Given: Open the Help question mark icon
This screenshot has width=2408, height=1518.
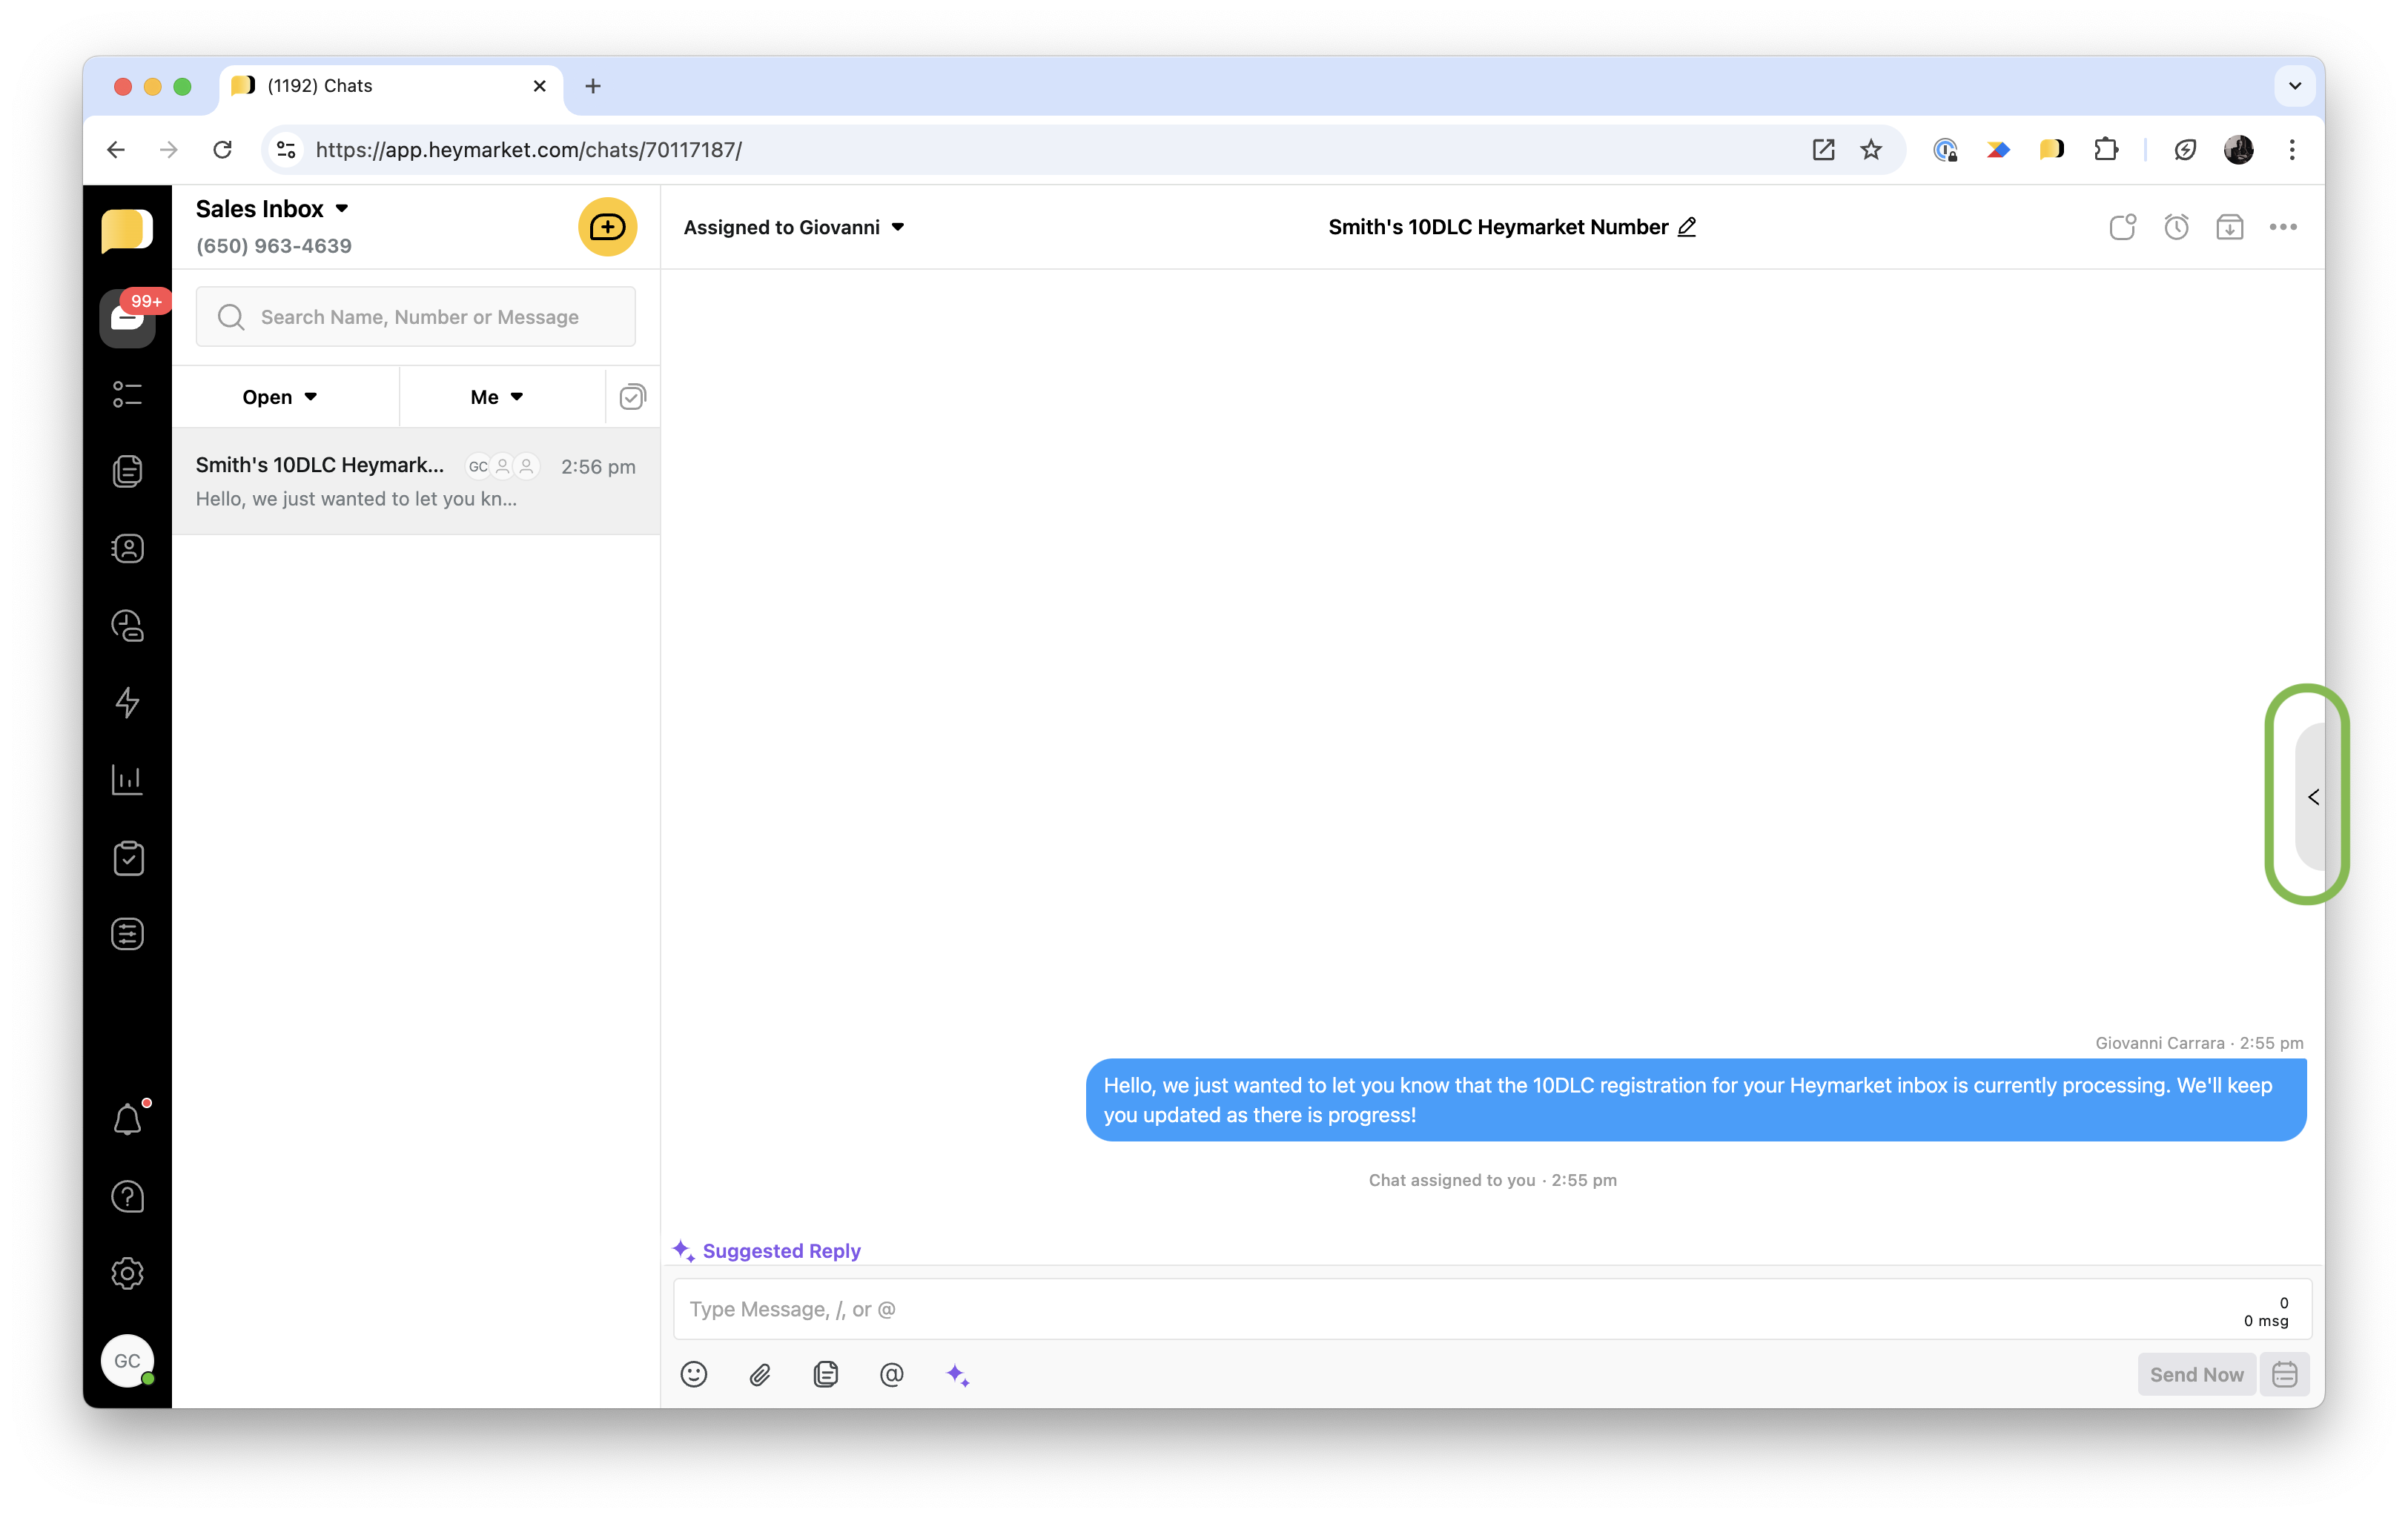Looking at the screenshot, I should pyautogui.click(x=127, y=1196).
